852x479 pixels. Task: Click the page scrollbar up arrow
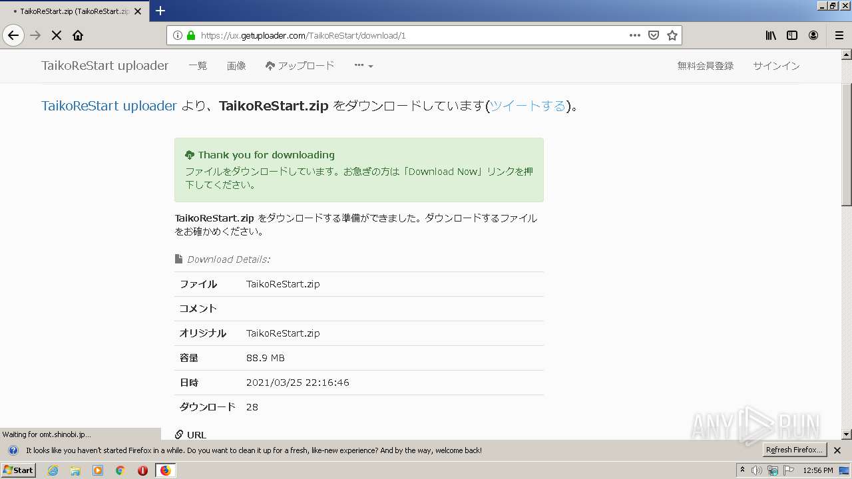pos(847,55)
